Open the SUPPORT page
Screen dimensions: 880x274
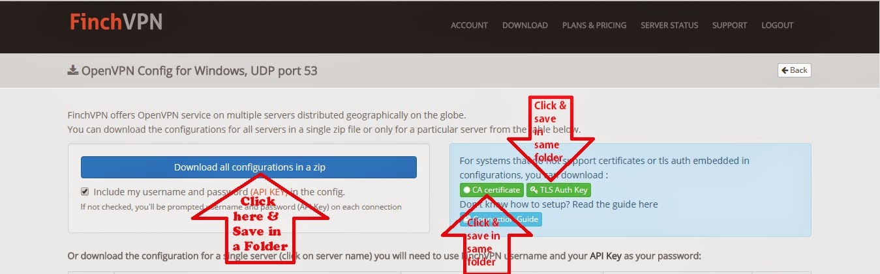(x=729, y=25)
